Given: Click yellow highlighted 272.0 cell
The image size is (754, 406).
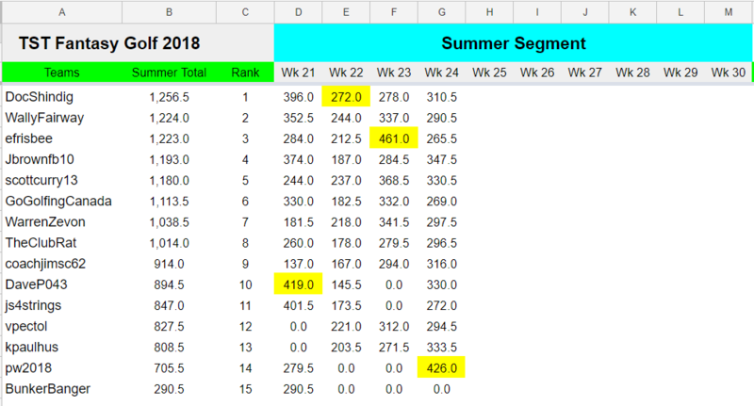Looking at the screenshot, I should (x=346, y=97).
